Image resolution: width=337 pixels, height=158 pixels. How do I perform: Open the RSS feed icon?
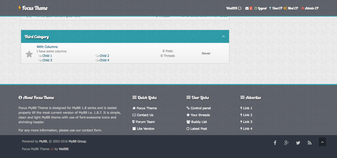pos(310,143)
